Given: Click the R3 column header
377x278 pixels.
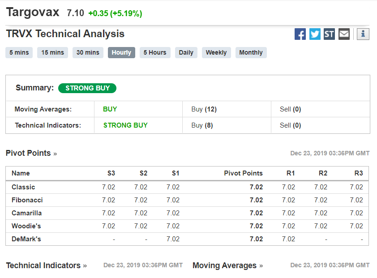Looking at the screenshot, I should (x=359, y=173).
